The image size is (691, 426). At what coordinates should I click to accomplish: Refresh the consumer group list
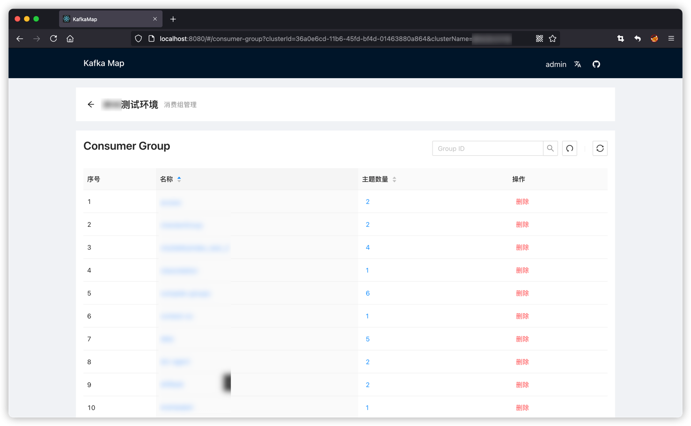point(600,148)
